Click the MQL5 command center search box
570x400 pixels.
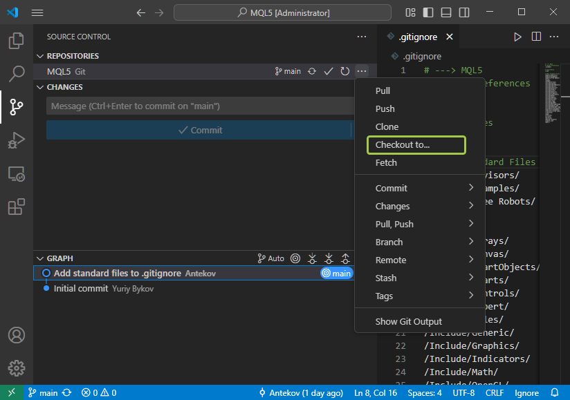[282, 12]
